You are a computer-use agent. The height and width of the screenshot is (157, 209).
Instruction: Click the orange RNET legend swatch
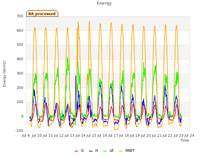pyautogui.click(x=121, y=151)
